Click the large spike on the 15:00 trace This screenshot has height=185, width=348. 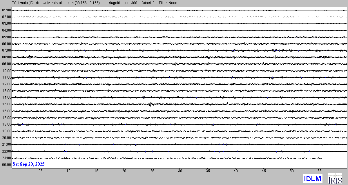[150, 104]
